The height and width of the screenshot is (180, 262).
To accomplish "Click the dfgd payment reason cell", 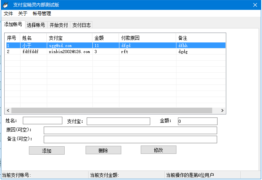I will pyautogui.click(x=148, y=45).
